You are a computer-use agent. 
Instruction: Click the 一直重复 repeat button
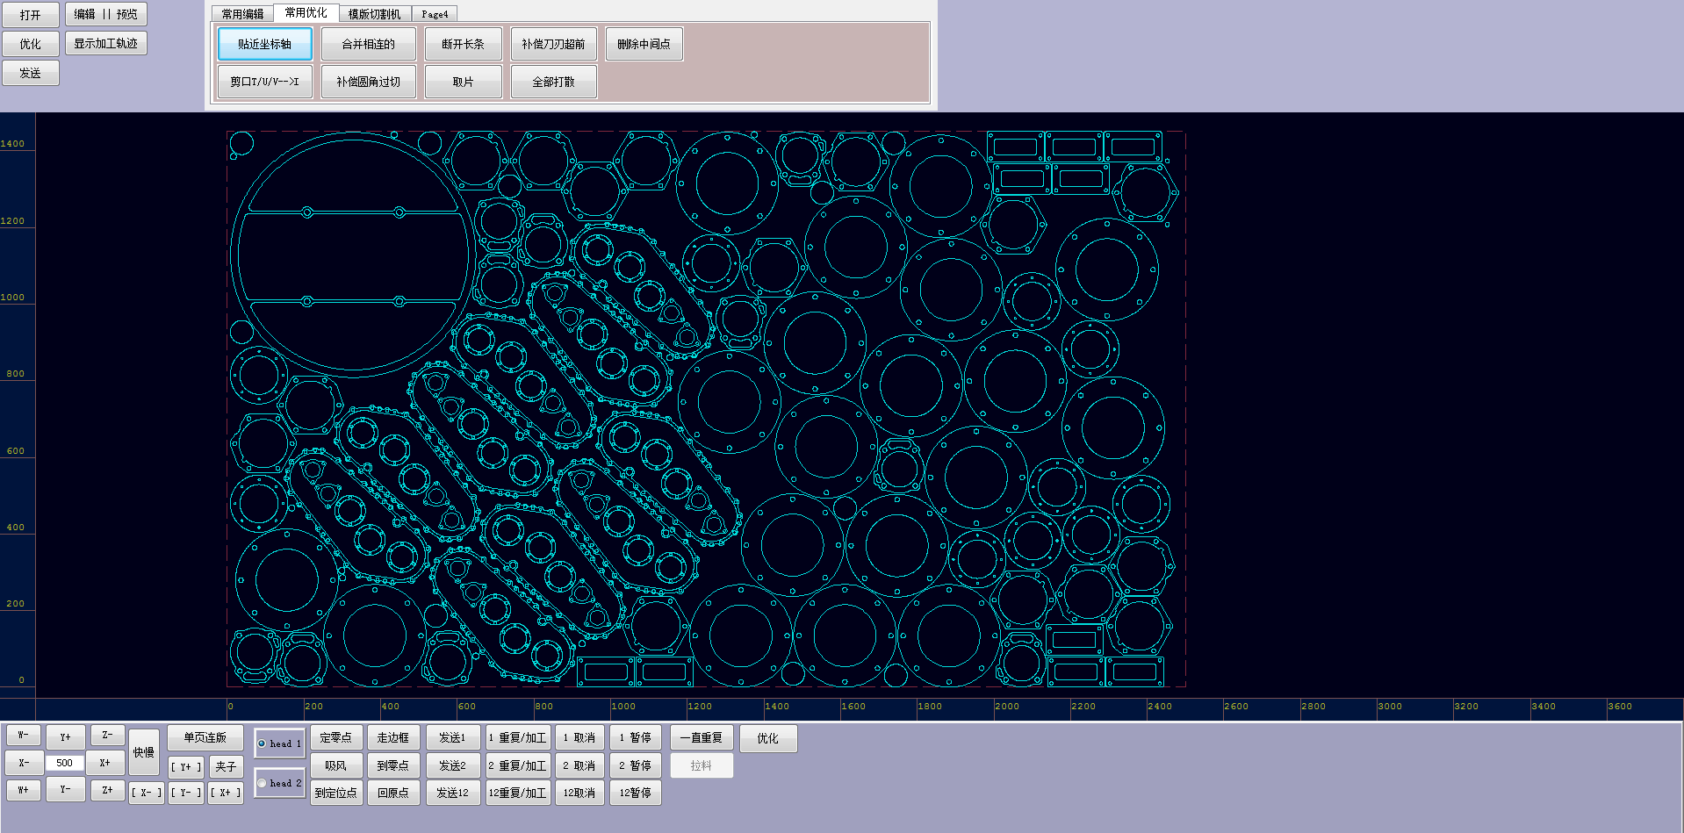point(701,738)
